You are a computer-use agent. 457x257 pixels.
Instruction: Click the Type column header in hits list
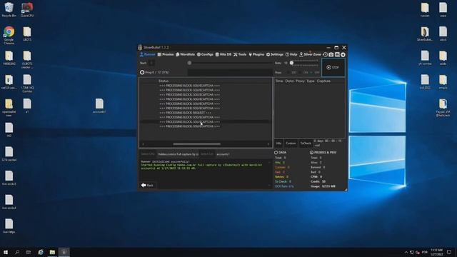click(311, 81)
